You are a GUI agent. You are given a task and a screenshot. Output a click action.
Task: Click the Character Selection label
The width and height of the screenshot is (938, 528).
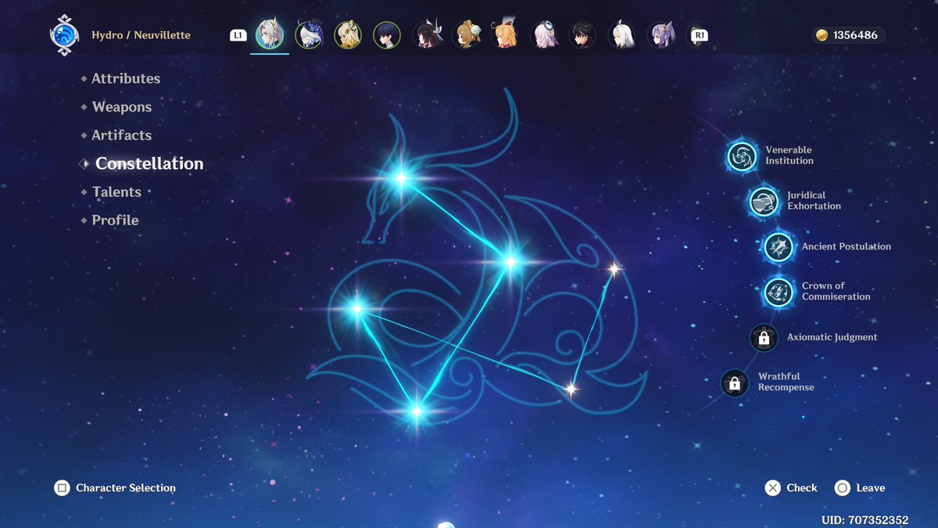pos(126,488)
